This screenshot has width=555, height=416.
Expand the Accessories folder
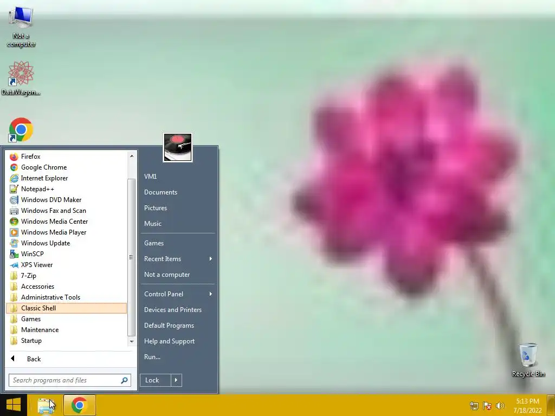[x=66, y=287]
